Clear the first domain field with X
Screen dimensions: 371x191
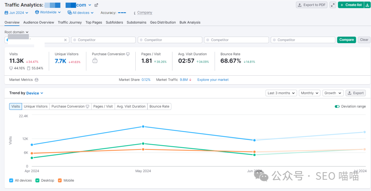point(65,40)
